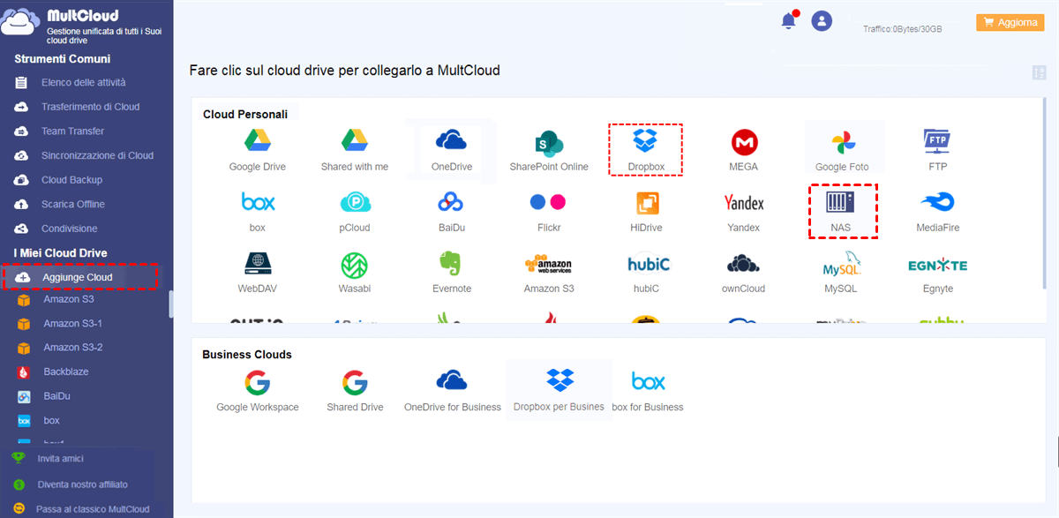The height and width of the screenshot is (518, 1059).
Task: Add the MEGA cloud service
Action: (744, 142)
